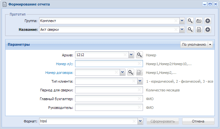Clear the Архив field value 1212

(x=125, y=55)
